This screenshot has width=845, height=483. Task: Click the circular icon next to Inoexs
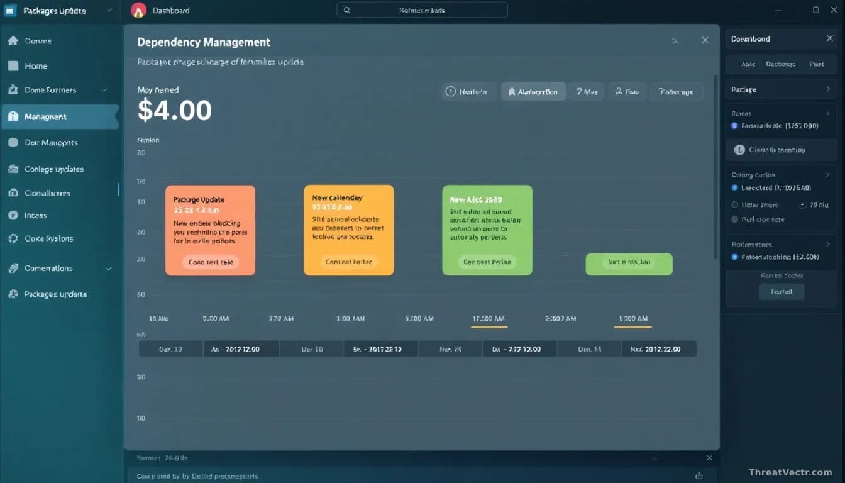pos(13,215)
